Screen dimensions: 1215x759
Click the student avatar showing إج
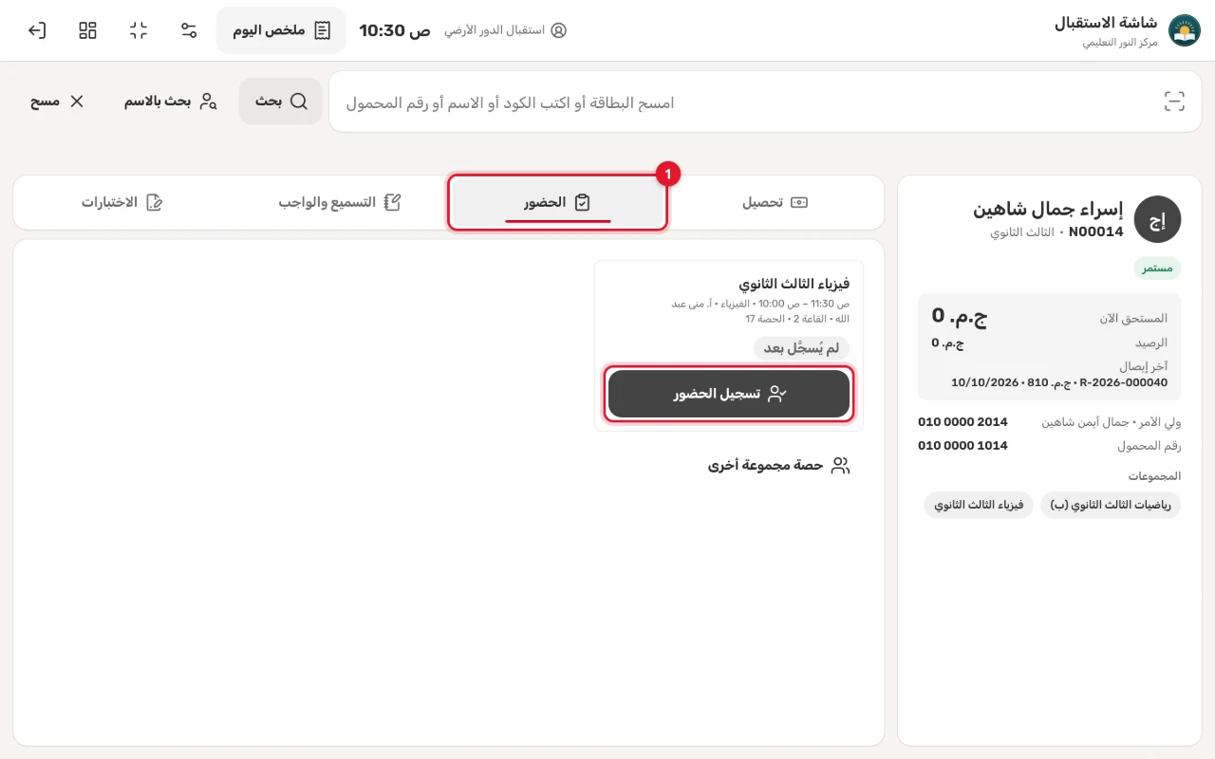(x=1157, y=220)
